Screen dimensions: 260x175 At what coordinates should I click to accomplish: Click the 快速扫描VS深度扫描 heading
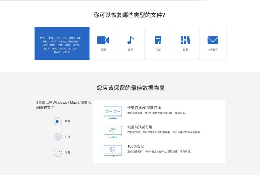pos(144,108)
